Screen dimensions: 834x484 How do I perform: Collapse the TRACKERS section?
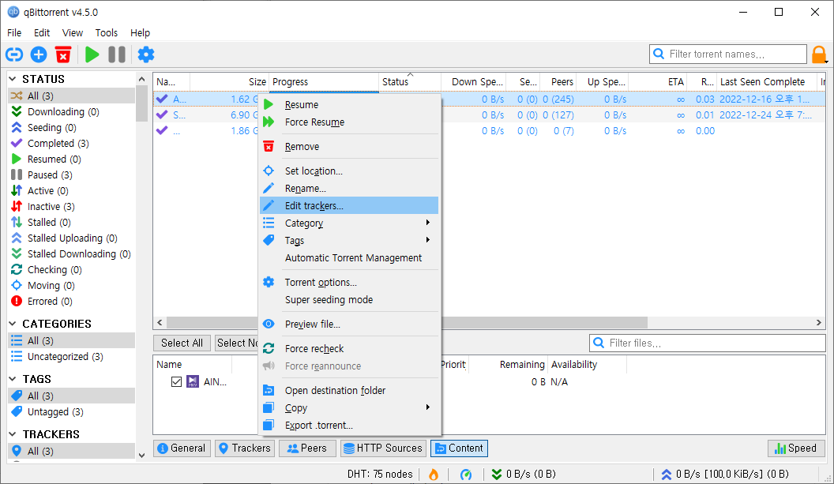(13, 434)
